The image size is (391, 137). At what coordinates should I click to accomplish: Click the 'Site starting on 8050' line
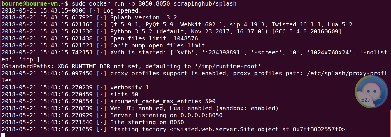tap(147, 122)
